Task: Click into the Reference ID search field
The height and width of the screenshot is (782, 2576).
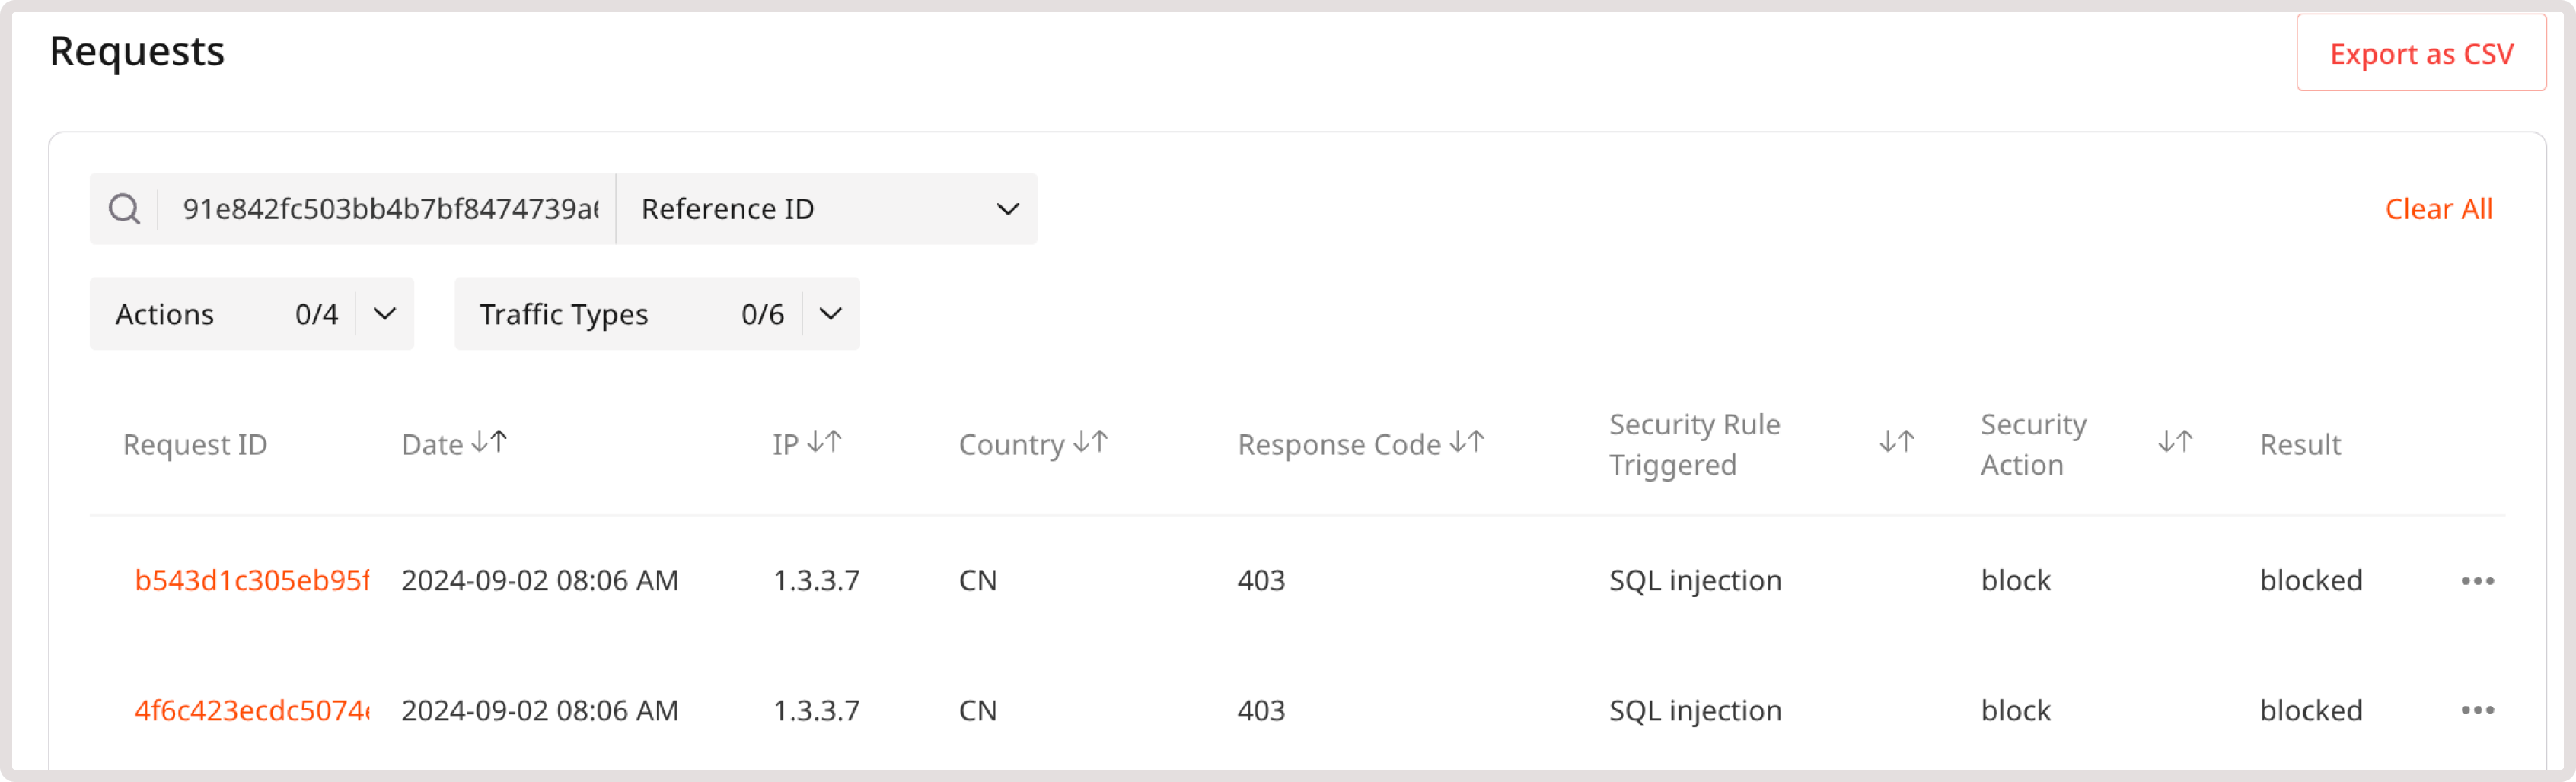Action: click(x=390, y=208)
